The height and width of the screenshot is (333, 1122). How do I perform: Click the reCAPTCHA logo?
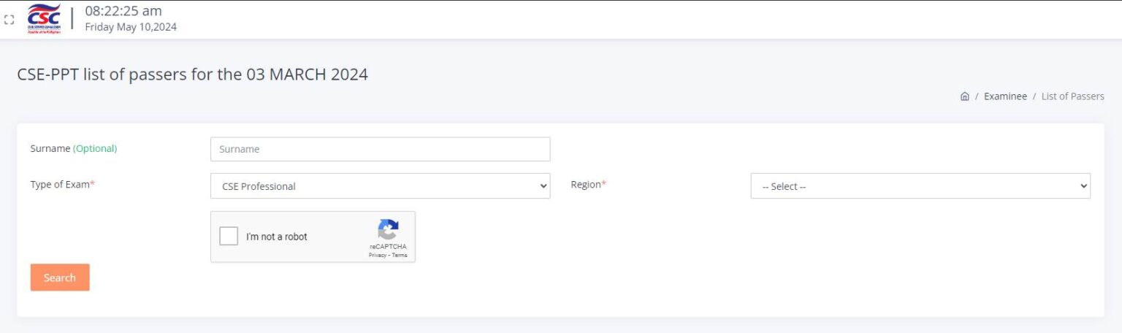coord(388,230)
